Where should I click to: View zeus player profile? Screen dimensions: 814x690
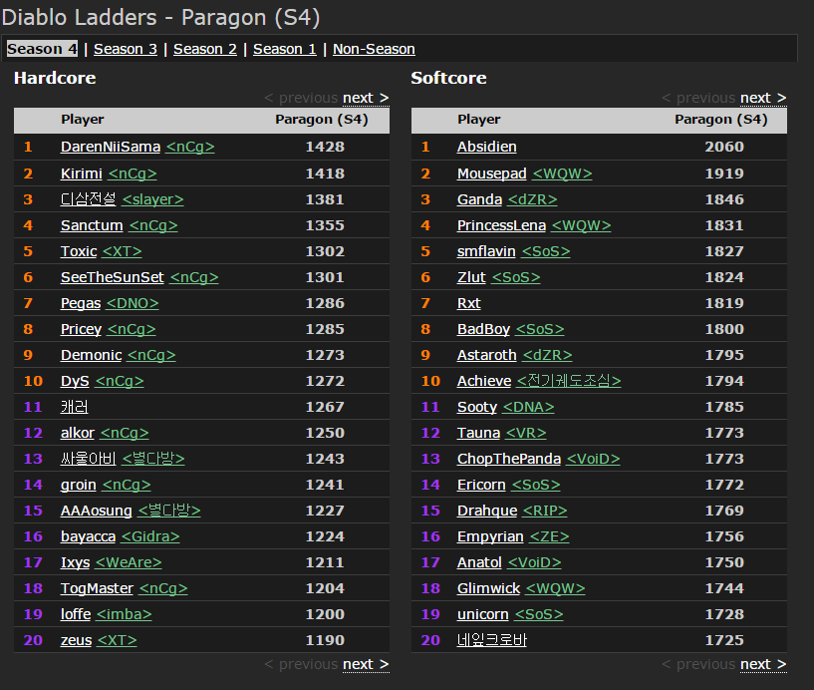tap(77, 640)
